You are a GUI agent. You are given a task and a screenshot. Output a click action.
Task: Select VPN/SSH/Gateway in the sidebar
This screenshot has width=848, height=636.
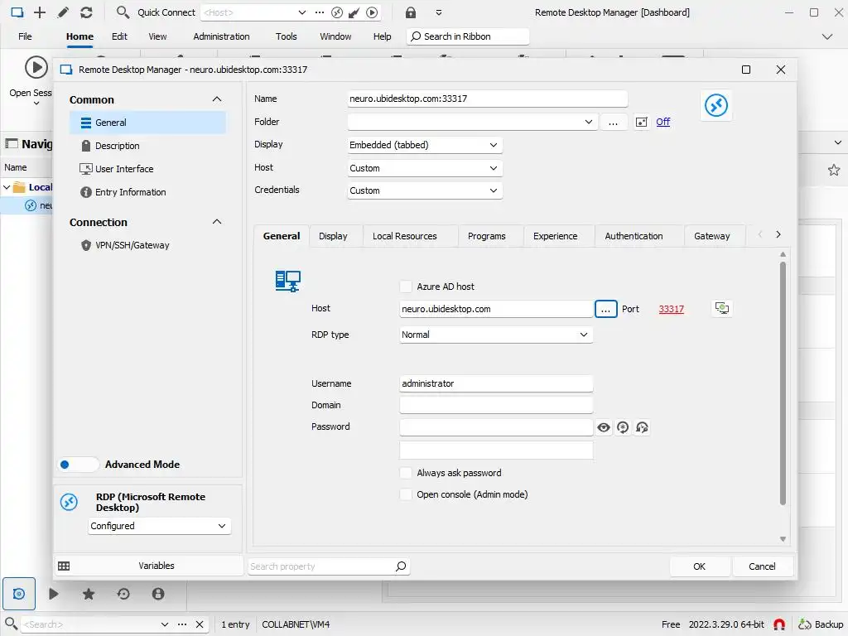click(x=132, y=245)
